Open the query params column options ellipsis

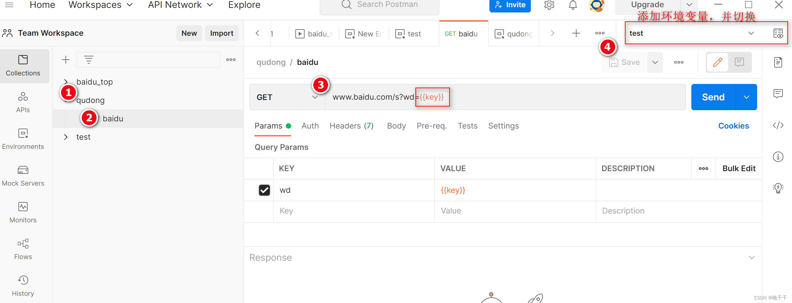(x=704, y=169)
